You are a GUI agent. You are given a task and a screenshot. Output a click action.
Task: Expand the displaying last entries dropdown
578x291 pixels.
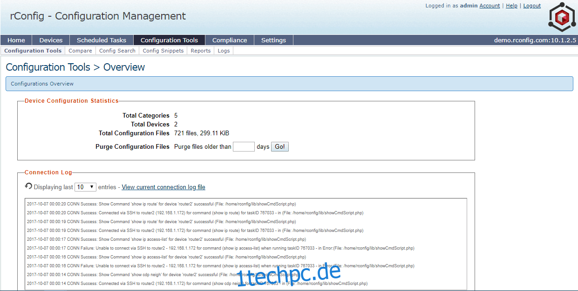coord(85,187)
